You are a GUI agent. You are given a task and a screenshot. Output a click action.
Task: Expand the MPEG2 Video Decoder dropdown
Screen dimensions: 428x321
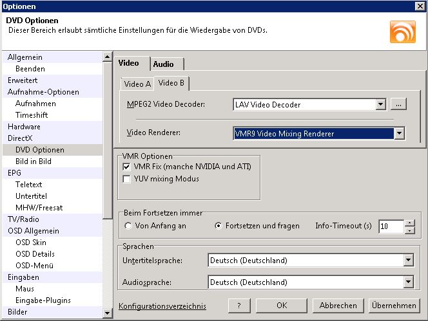(380, 104)
